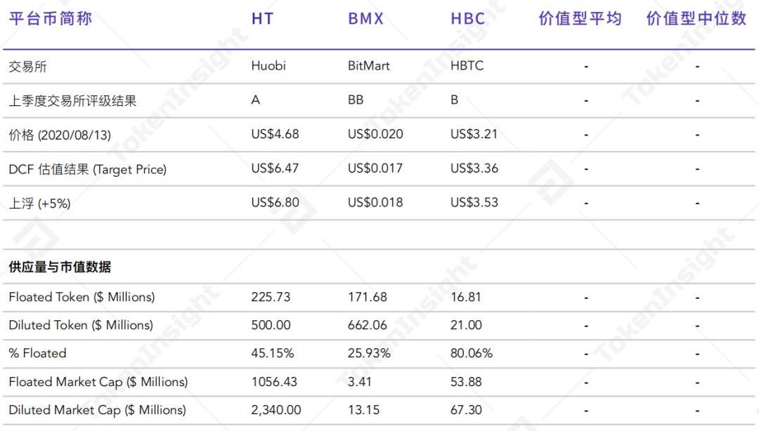
Task: Select Diluted Market Cap value 2,340.00
Action: coord(276,410)
